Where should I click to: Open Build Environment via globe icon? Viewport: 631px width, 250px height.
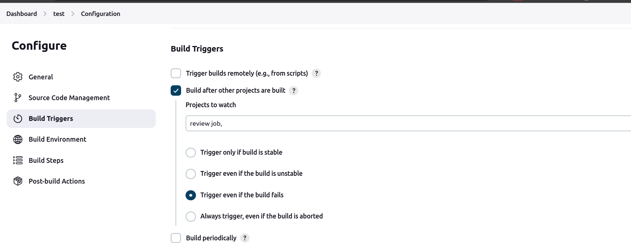coord(17,139)
